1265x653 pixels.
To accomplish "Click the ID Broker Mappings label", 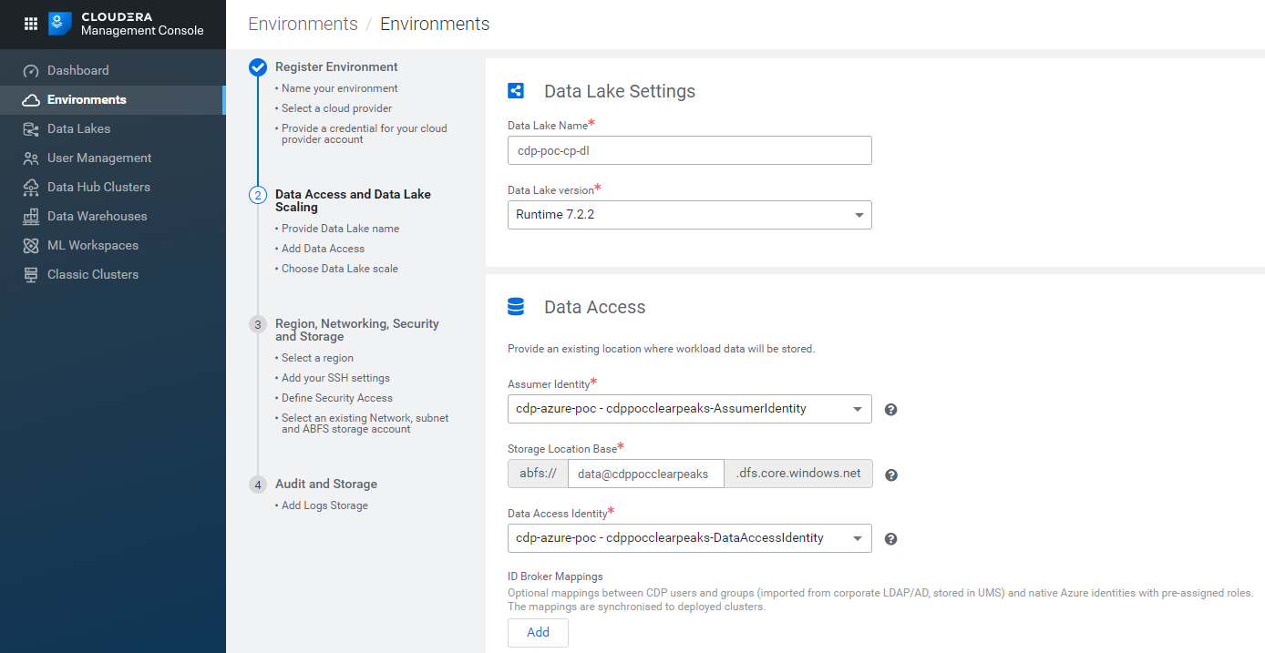I will click(555, 576).
